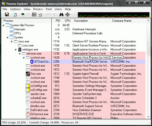Click Executive Software Intern... company cell
The width and height of the screenshot is (152, 126).
[x=127, y=114]
